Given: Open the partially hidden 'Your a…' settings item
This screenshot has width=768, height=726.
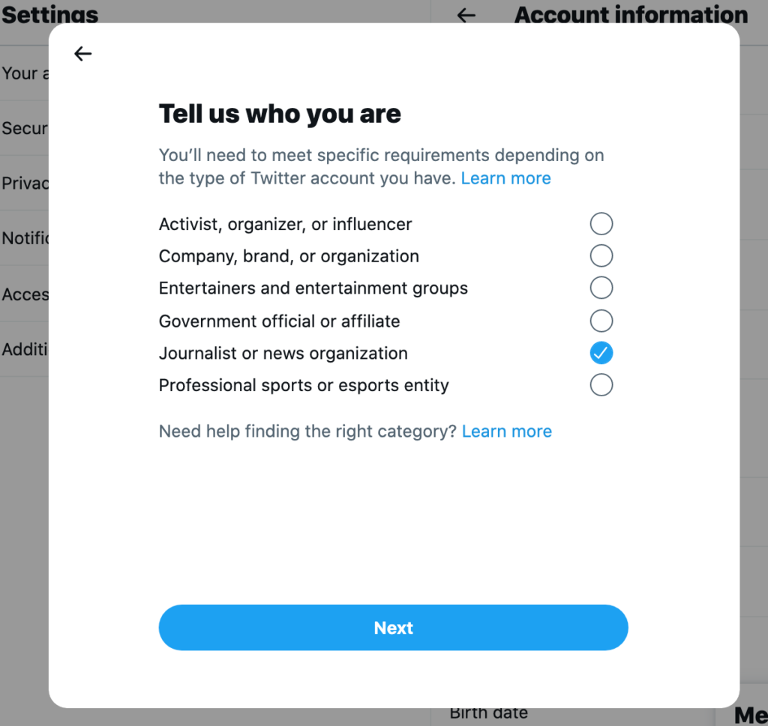Looking at the screenshot, I should [24, 73].
